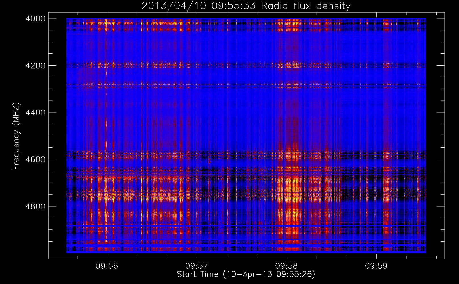This screenshot has width=459, height=284.
Task: Click the '09:56' time axis label
Action: pyautogui.click(x=107, y=266)
